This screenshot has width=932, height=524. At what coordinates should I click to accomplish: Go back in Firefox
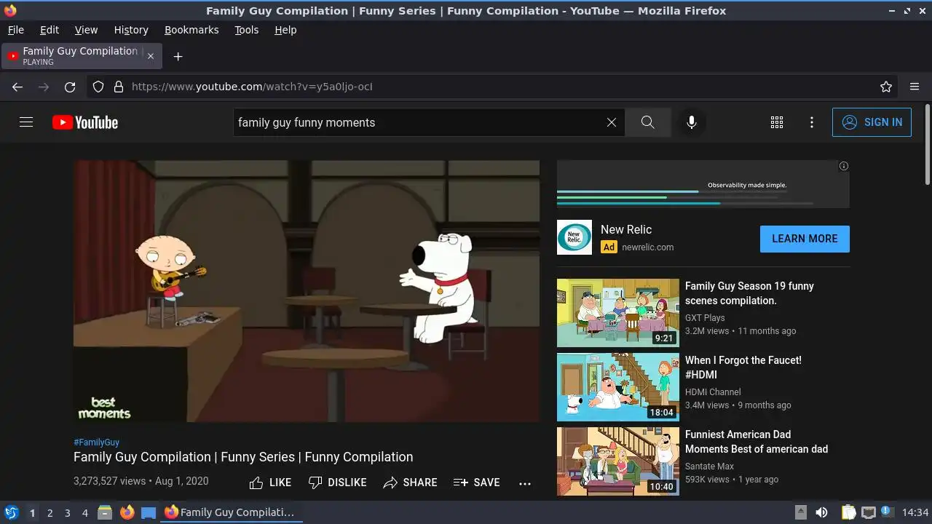tap(17, 87)
